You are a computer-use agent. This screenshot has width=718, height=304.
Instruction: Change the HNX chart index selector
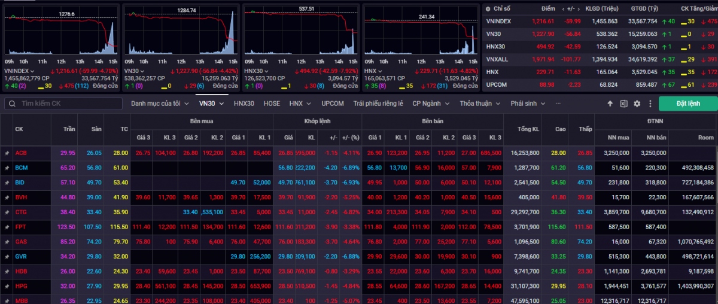[x=375, y=71]
